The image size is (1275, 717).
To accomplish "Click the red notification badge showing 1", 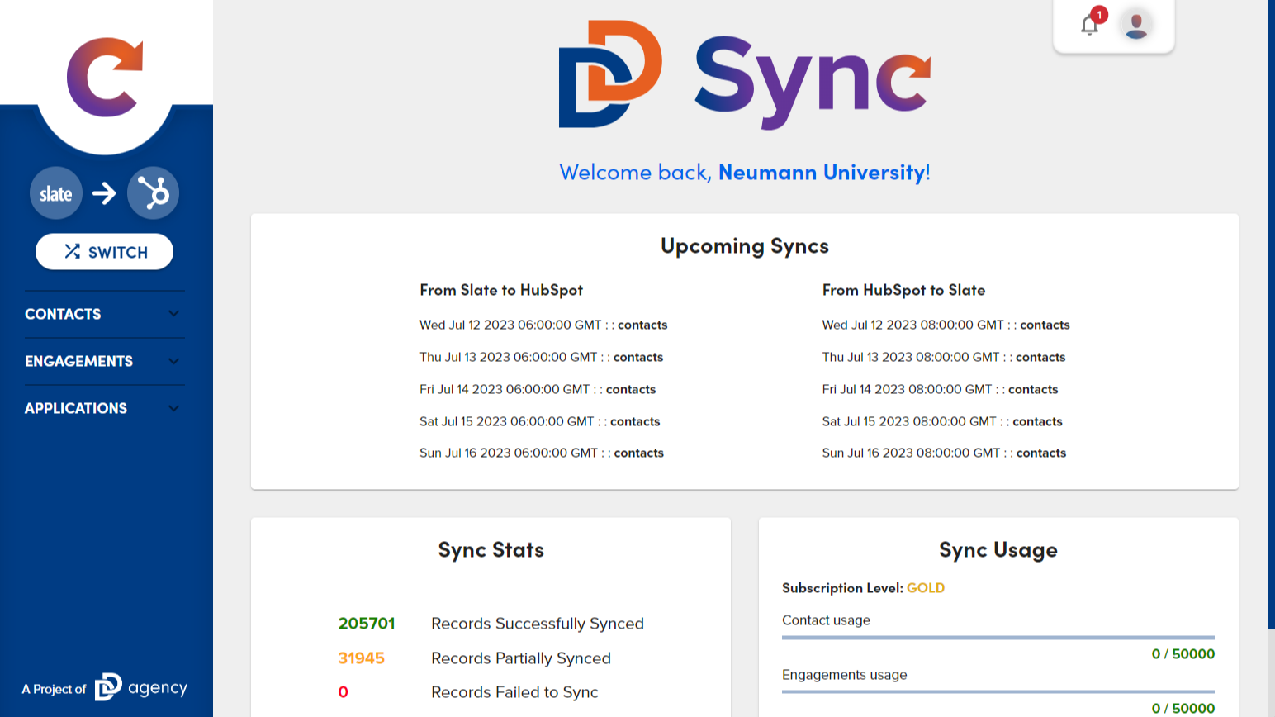I will [1099, 14].
